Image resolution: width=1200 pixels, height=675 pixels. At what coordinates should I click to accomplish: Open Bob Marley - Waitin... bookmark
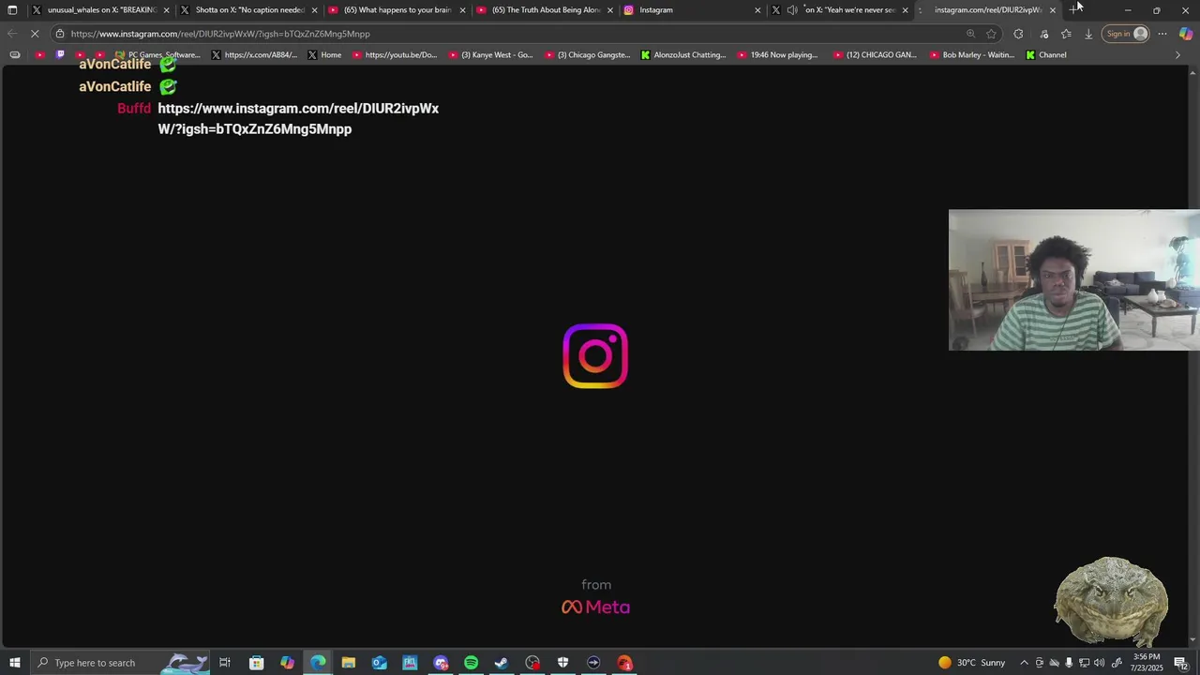coord(972,55)
